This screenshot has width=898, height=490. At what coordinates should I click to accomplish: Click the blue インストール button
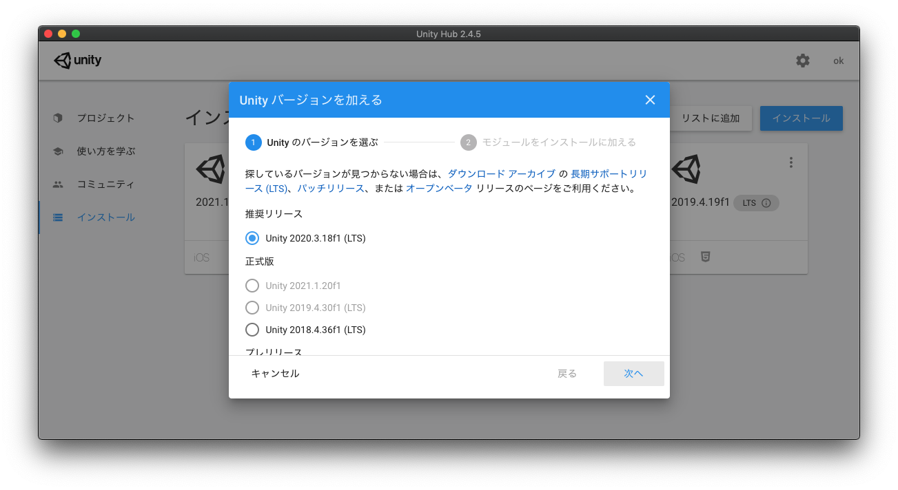tap(801, 118)
